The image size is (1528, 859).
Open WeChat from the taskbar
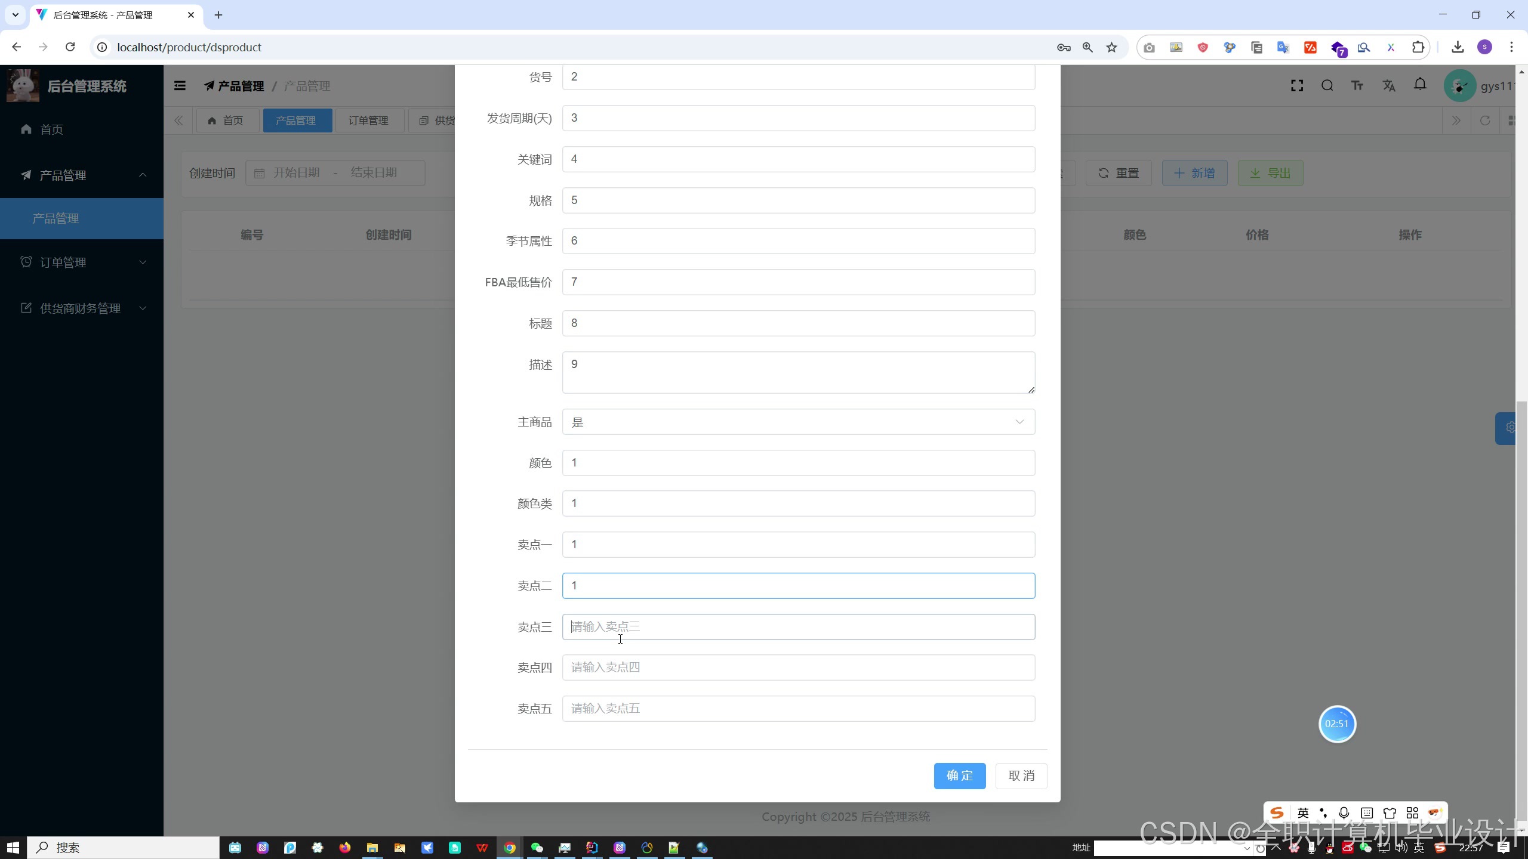point(537,848)
